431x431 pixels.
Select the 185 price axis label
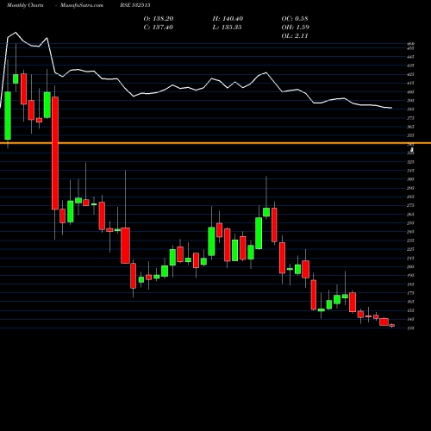[x=410, y=284]
